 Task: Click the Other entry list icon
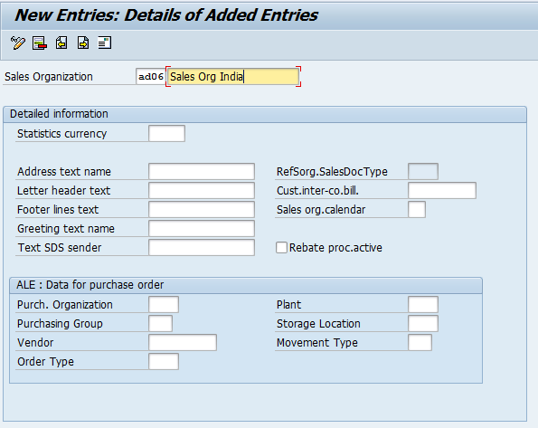[105, 43]
